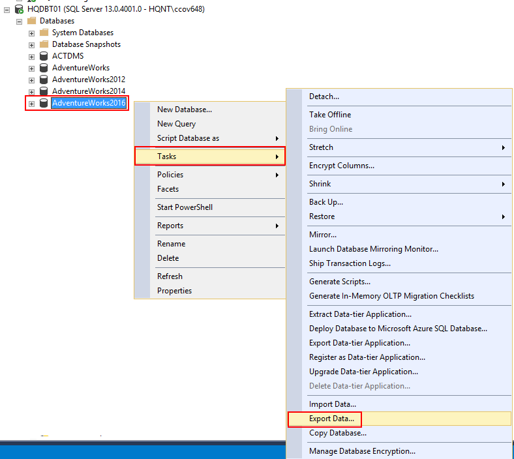Choose Export Data-tier Application...
Screen dimensions: 514x459
click(x=399, y=344)
